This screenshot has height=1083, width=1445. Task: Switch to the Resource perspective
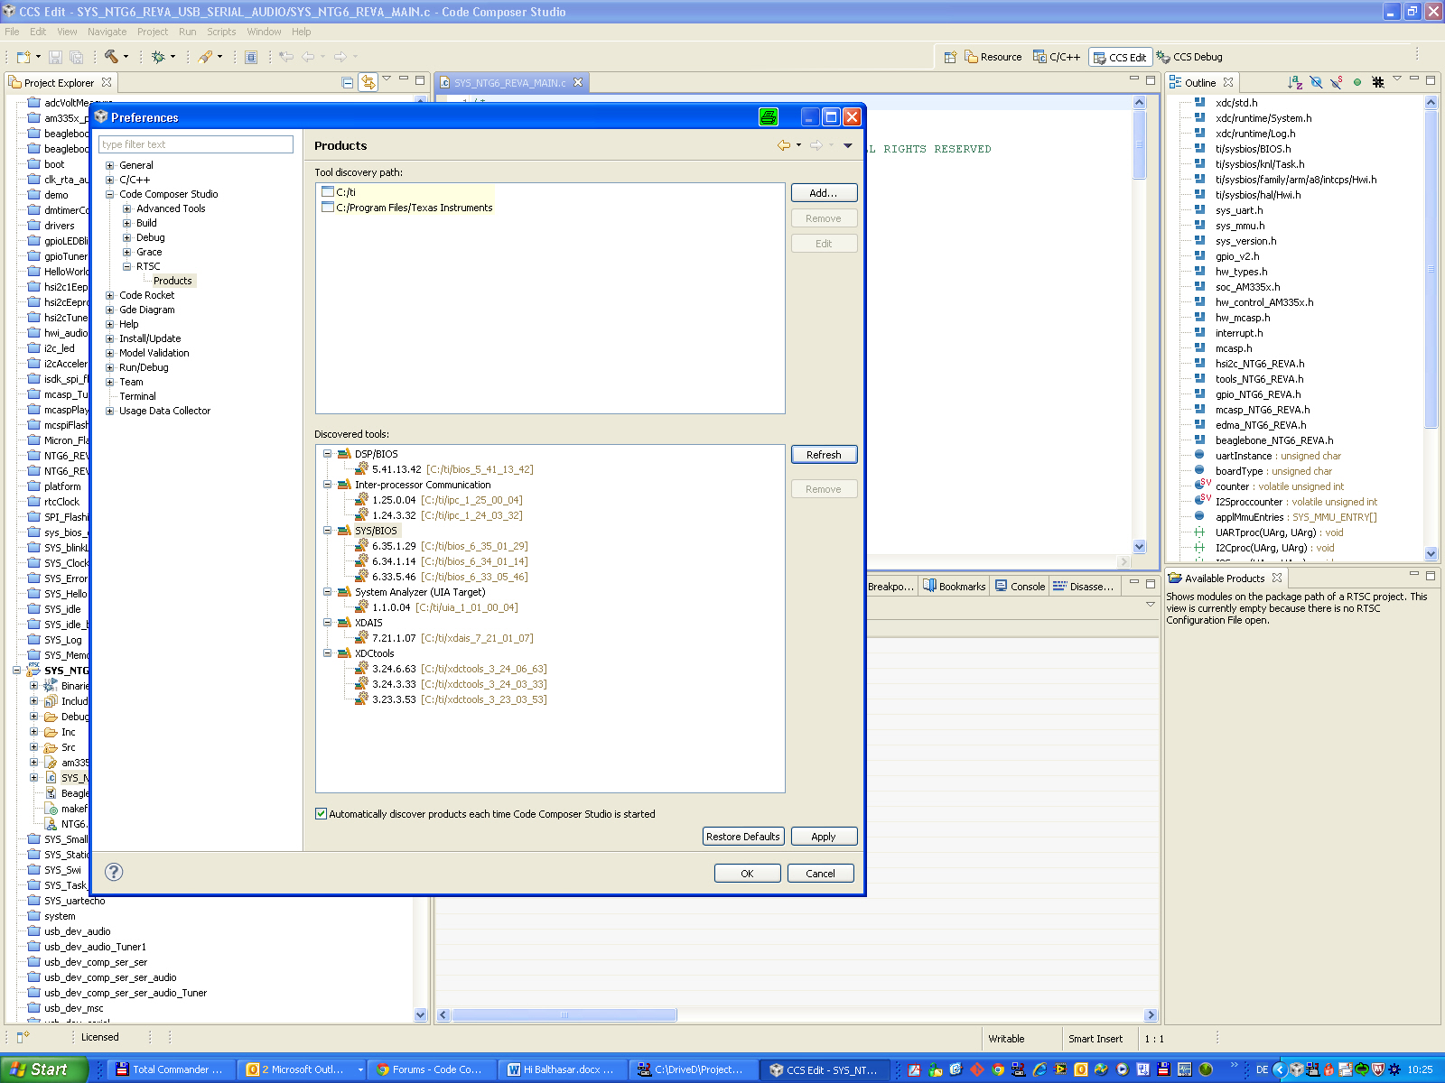pyautogui.click(x=993, y=57)
